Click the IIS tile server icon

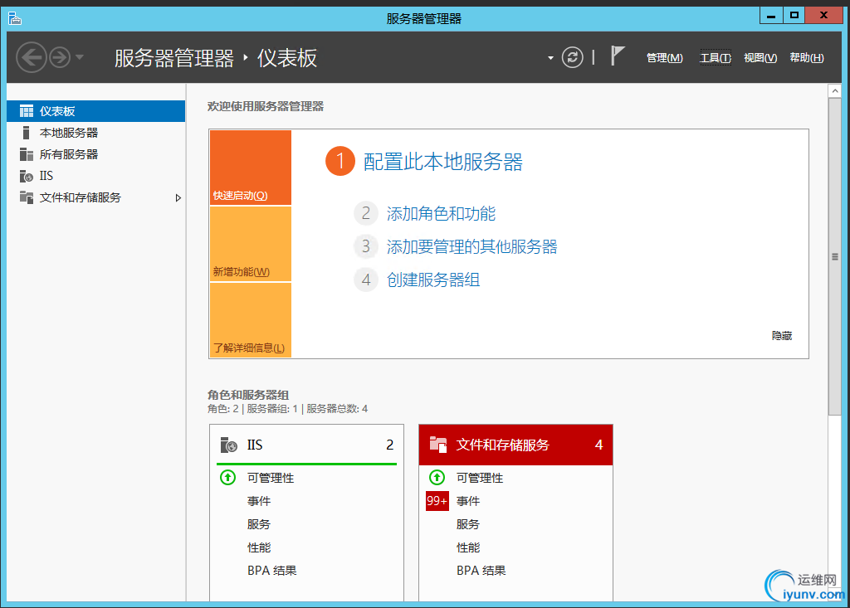pyautogui.click(x=229, y=445)
